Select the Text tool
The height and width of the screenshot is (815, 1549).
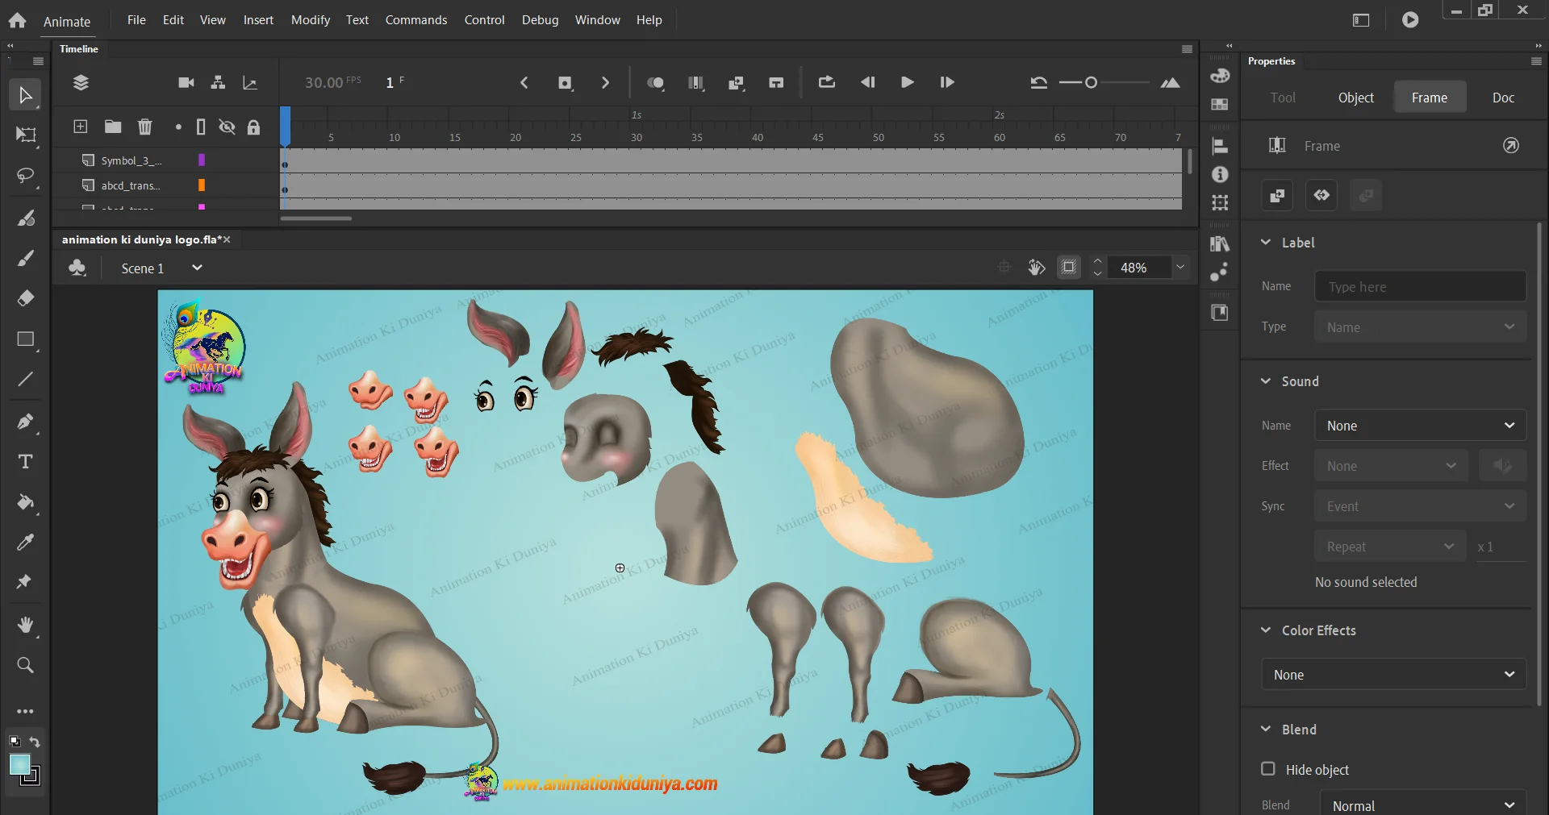click(x=25, y=462)
